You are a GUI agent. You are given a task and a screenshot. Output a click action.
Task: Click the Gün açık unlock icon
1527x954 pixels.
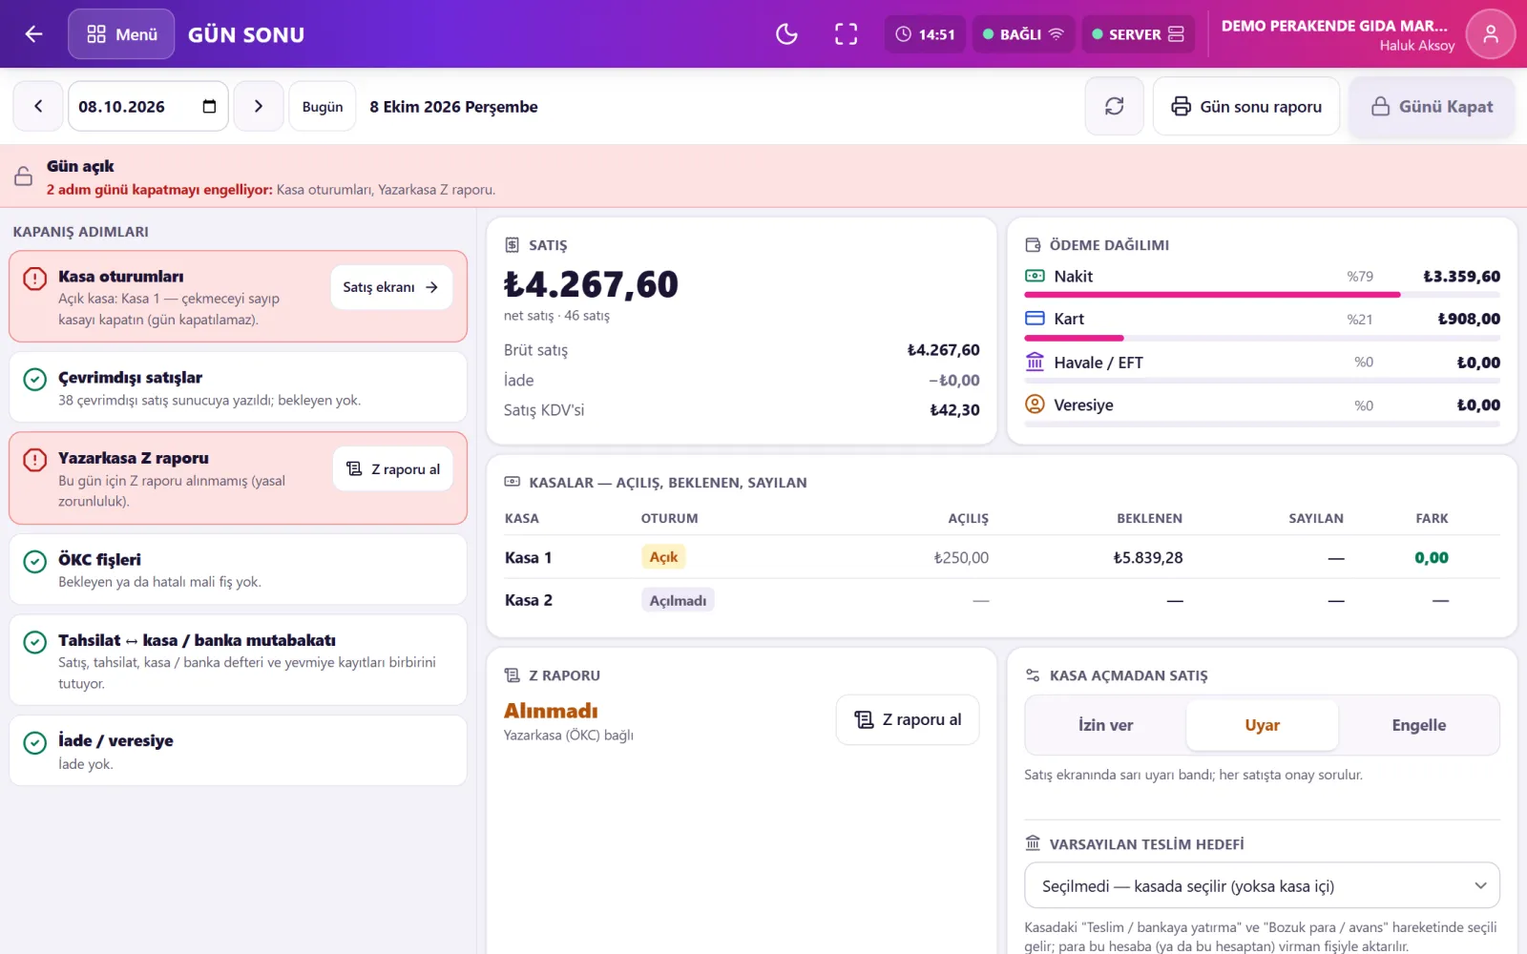click(23, 176)
